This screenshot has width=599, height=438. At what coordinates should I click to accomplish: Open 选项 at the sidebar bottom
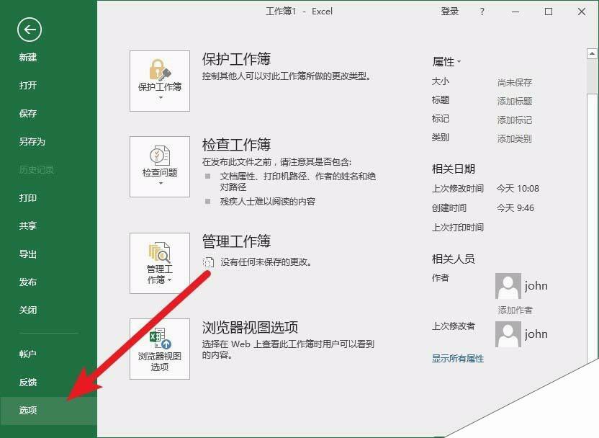point(48,411)
